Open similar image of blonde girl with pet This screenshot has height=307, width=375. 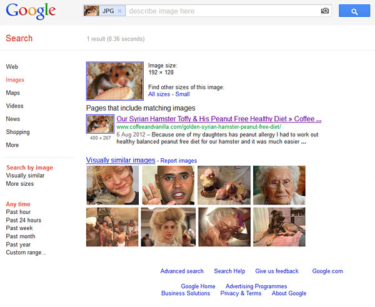coord(112,185)
